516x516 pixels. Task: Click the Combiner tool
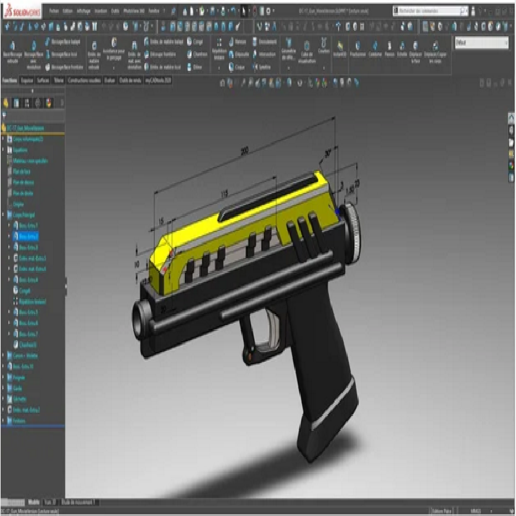[375, 49]
